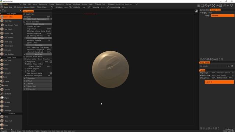235x132 pixels.
Task: Select the Smudge tool in Voxel Tools
Action: (x=11, y=110)
